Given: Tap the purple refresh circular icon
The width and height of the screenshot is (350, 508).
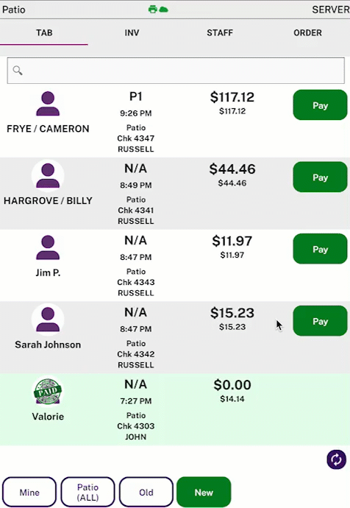Looking at the screenshot, I should (337, 459).
